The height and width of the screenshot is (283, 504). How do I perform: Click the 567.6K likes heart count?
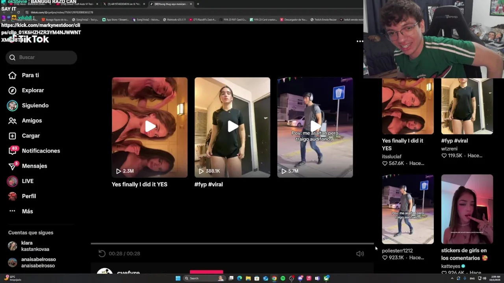[x=393, y=163]
